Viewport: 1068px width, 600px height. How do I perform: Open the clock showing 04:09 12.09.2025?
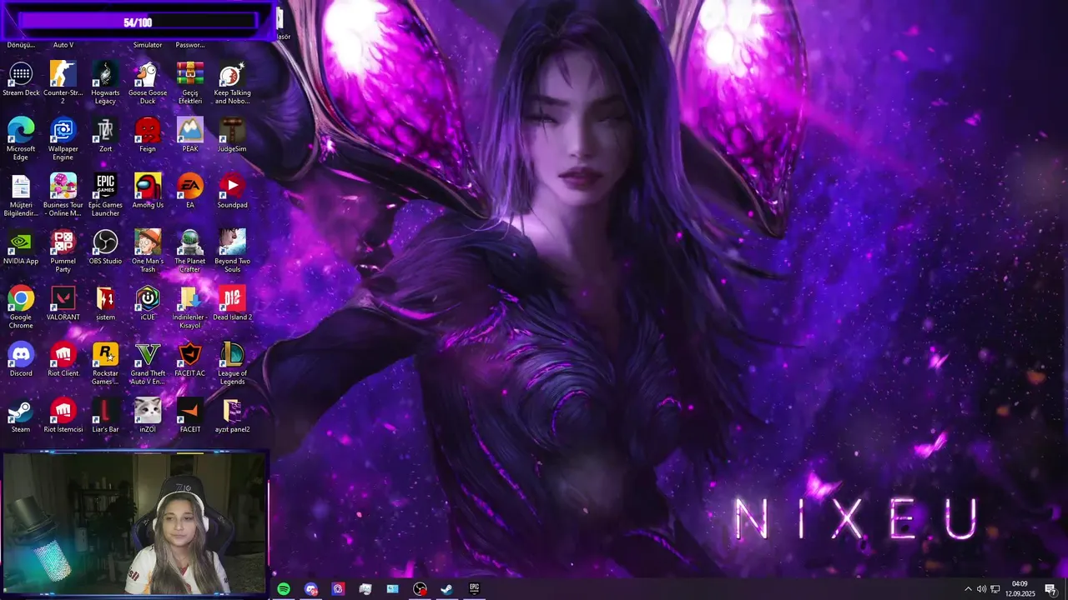pos(1020,589)
